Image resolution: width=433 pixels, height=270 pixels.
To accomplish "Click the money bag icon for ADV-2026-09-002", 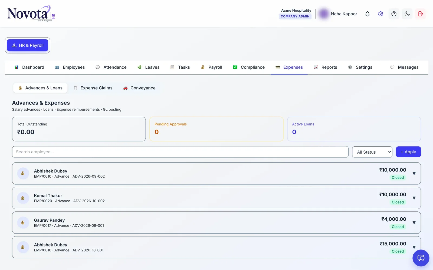I will [x=23, y=173].
